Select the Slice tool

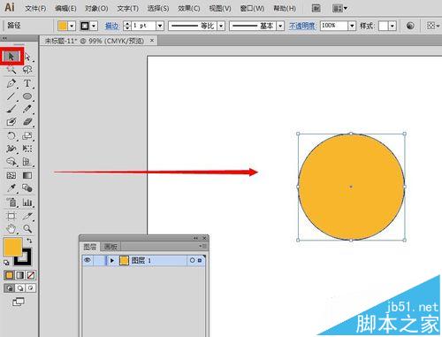click(27, 216)
